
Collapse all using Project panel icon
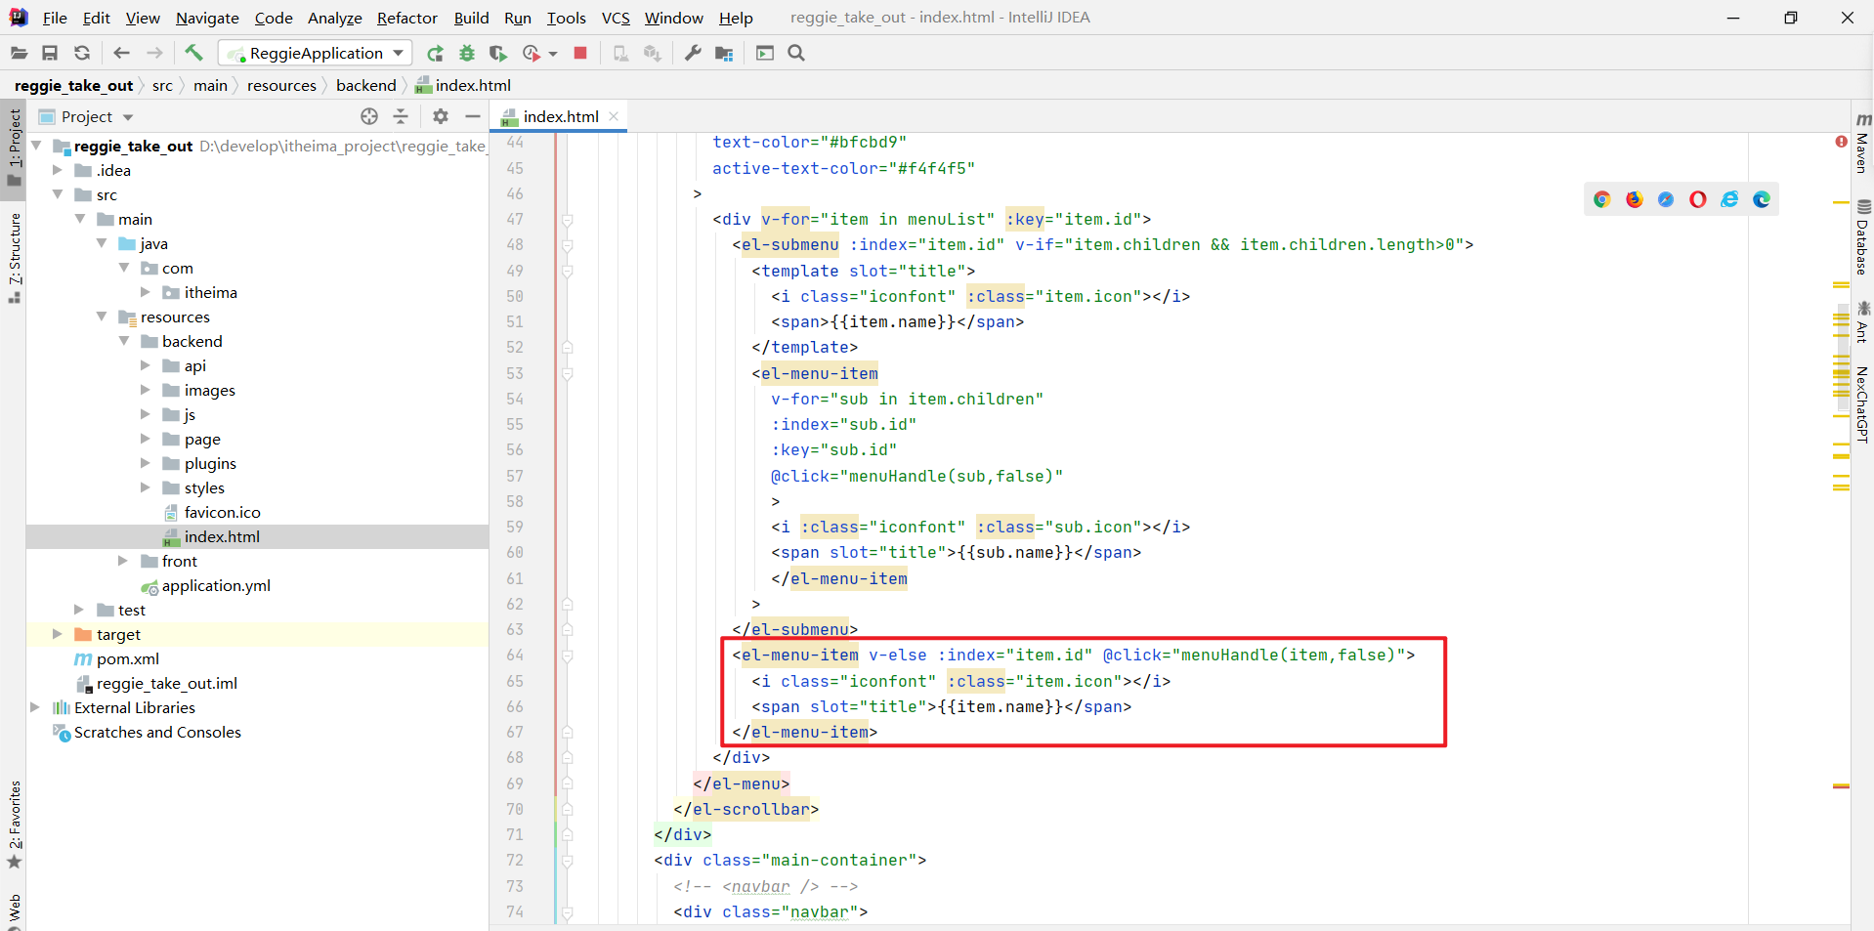(401, 116)
